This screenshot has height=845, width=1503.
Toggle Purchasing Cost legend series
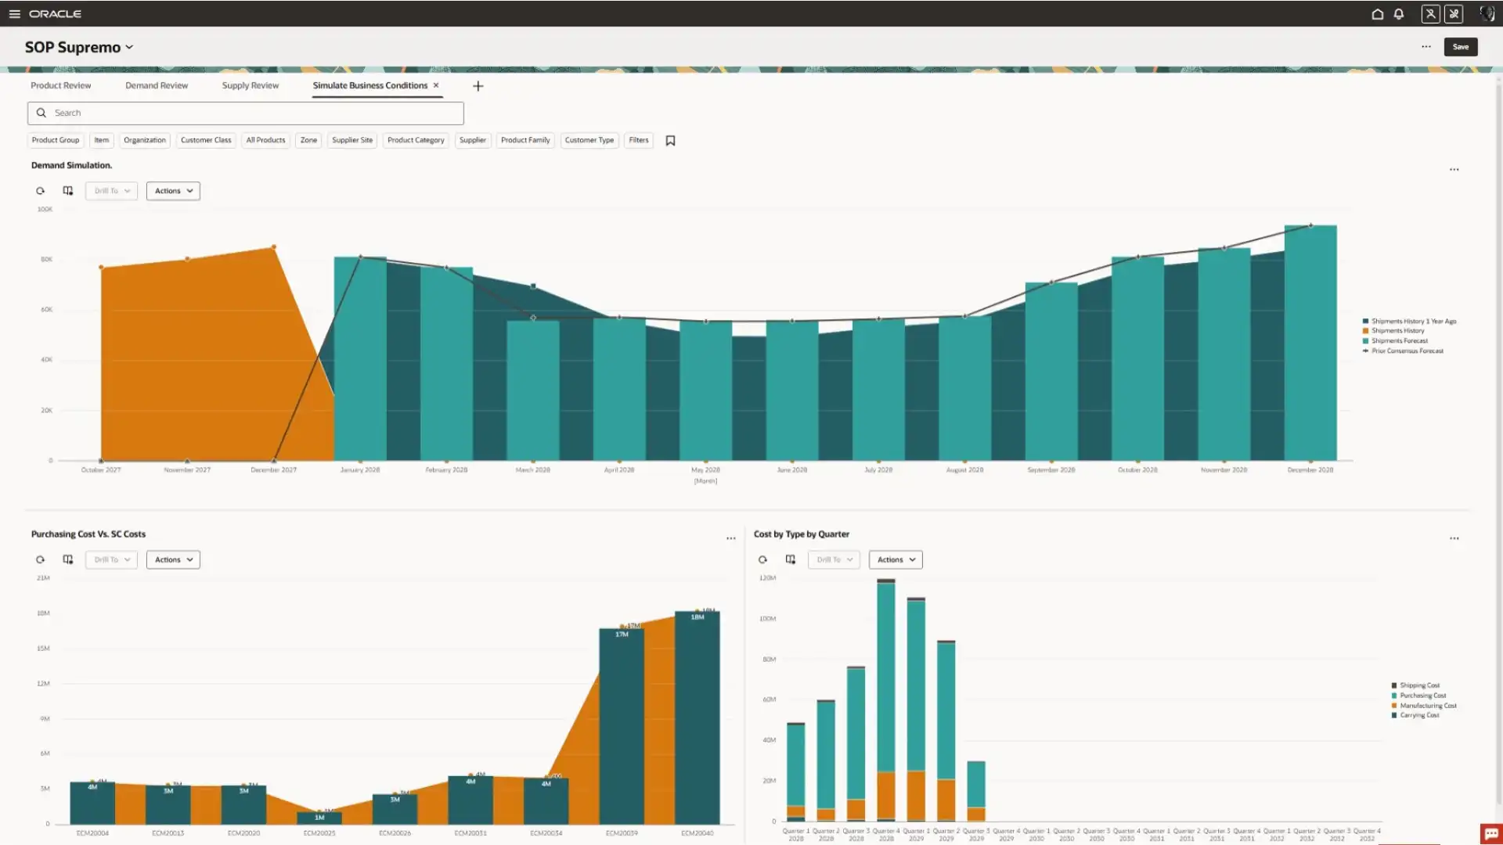1422,696
